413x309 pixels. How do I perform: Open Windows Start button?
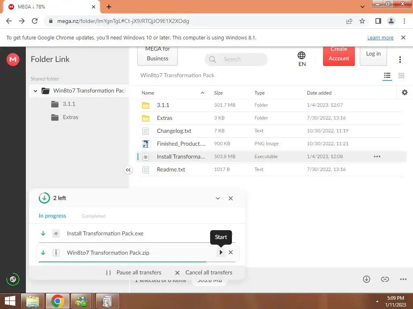tap(10, 301)
